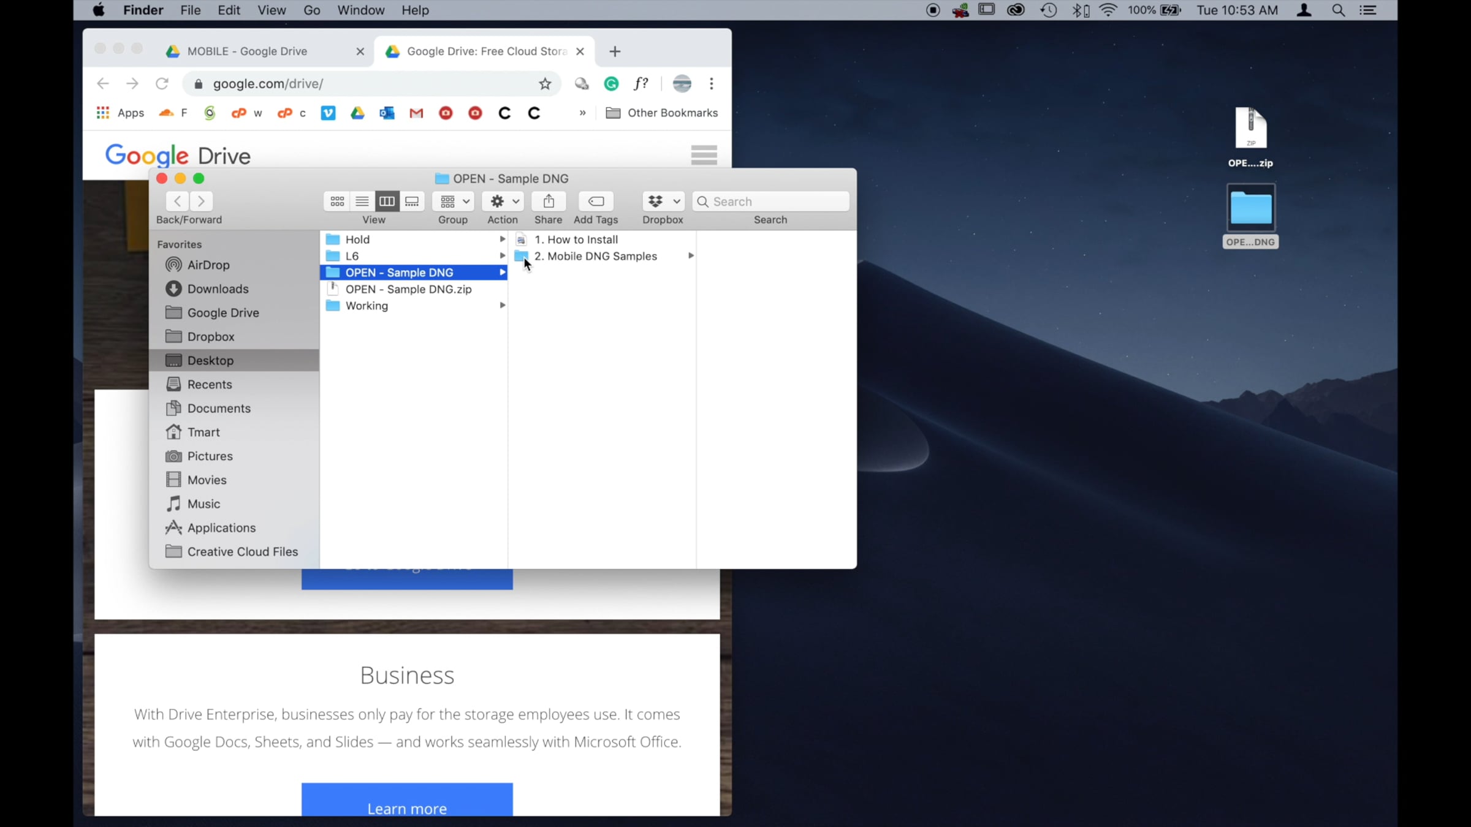
Task: Open the Grammarly extension icon
Action: pyautogui.click(x=611, y=84)
